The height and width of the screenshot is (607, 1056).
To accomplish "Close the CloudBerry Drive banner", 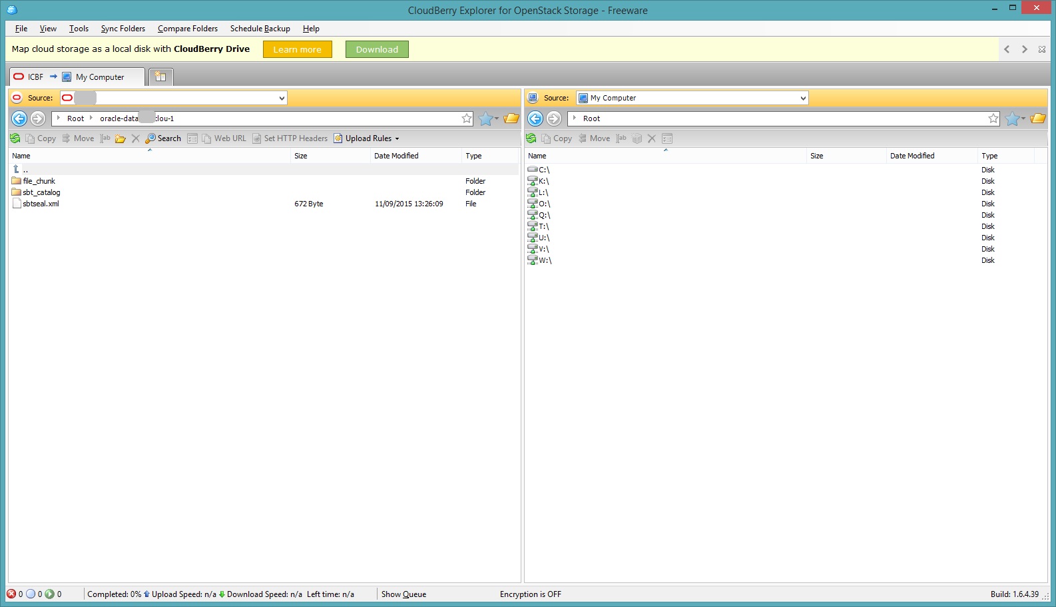I will coord(1042,49).
